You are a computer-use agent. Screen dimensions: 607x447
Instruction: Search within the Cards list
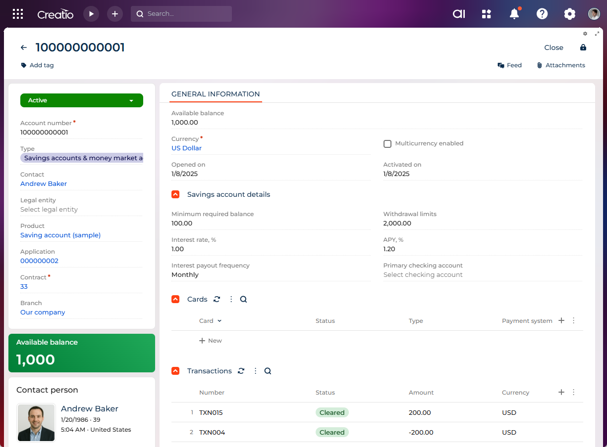coord(243,299)
